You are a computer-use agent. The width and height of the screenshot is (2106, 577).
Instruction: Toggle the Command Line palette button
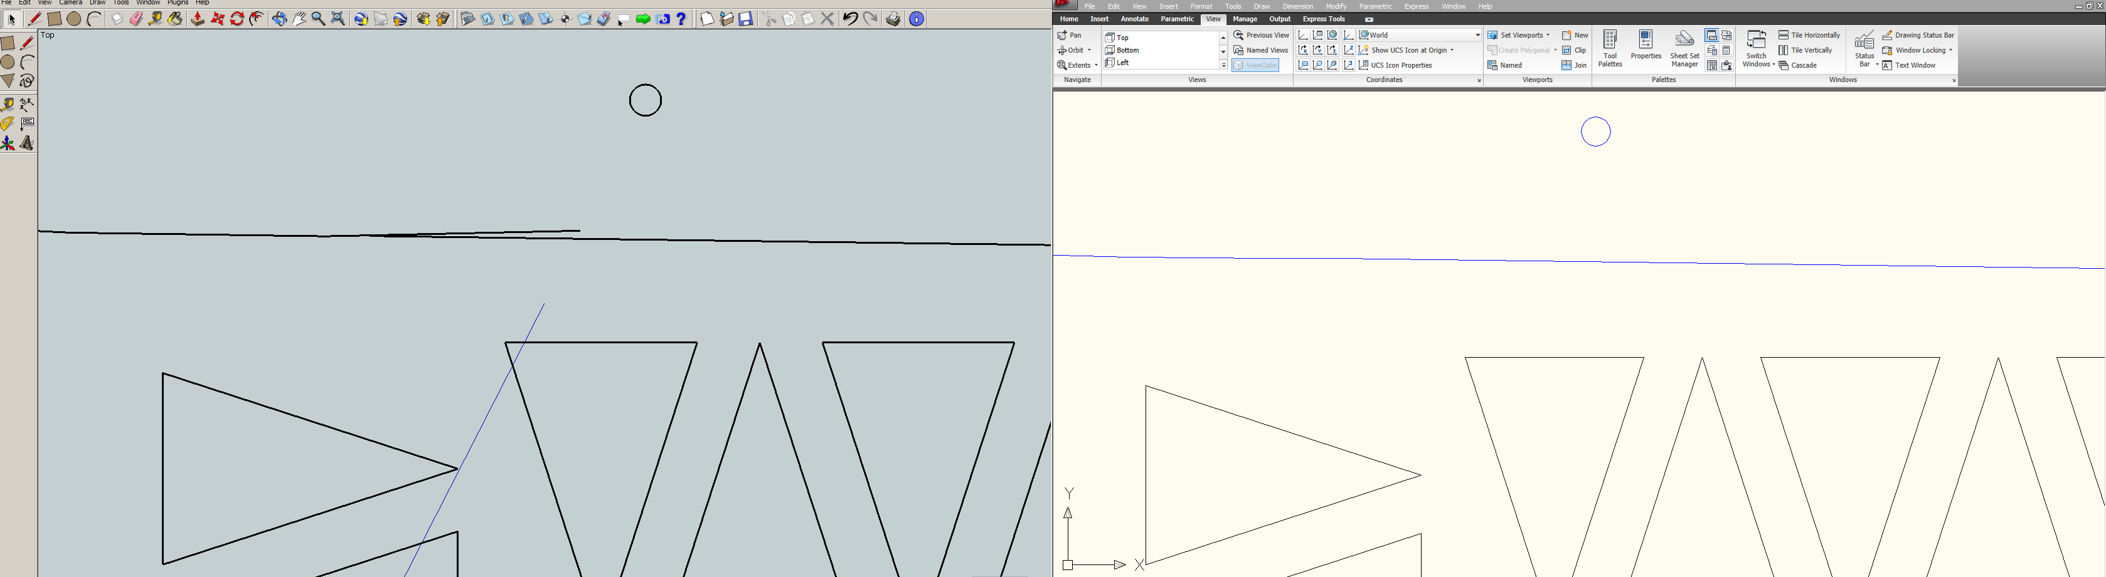pos(1711,35)
